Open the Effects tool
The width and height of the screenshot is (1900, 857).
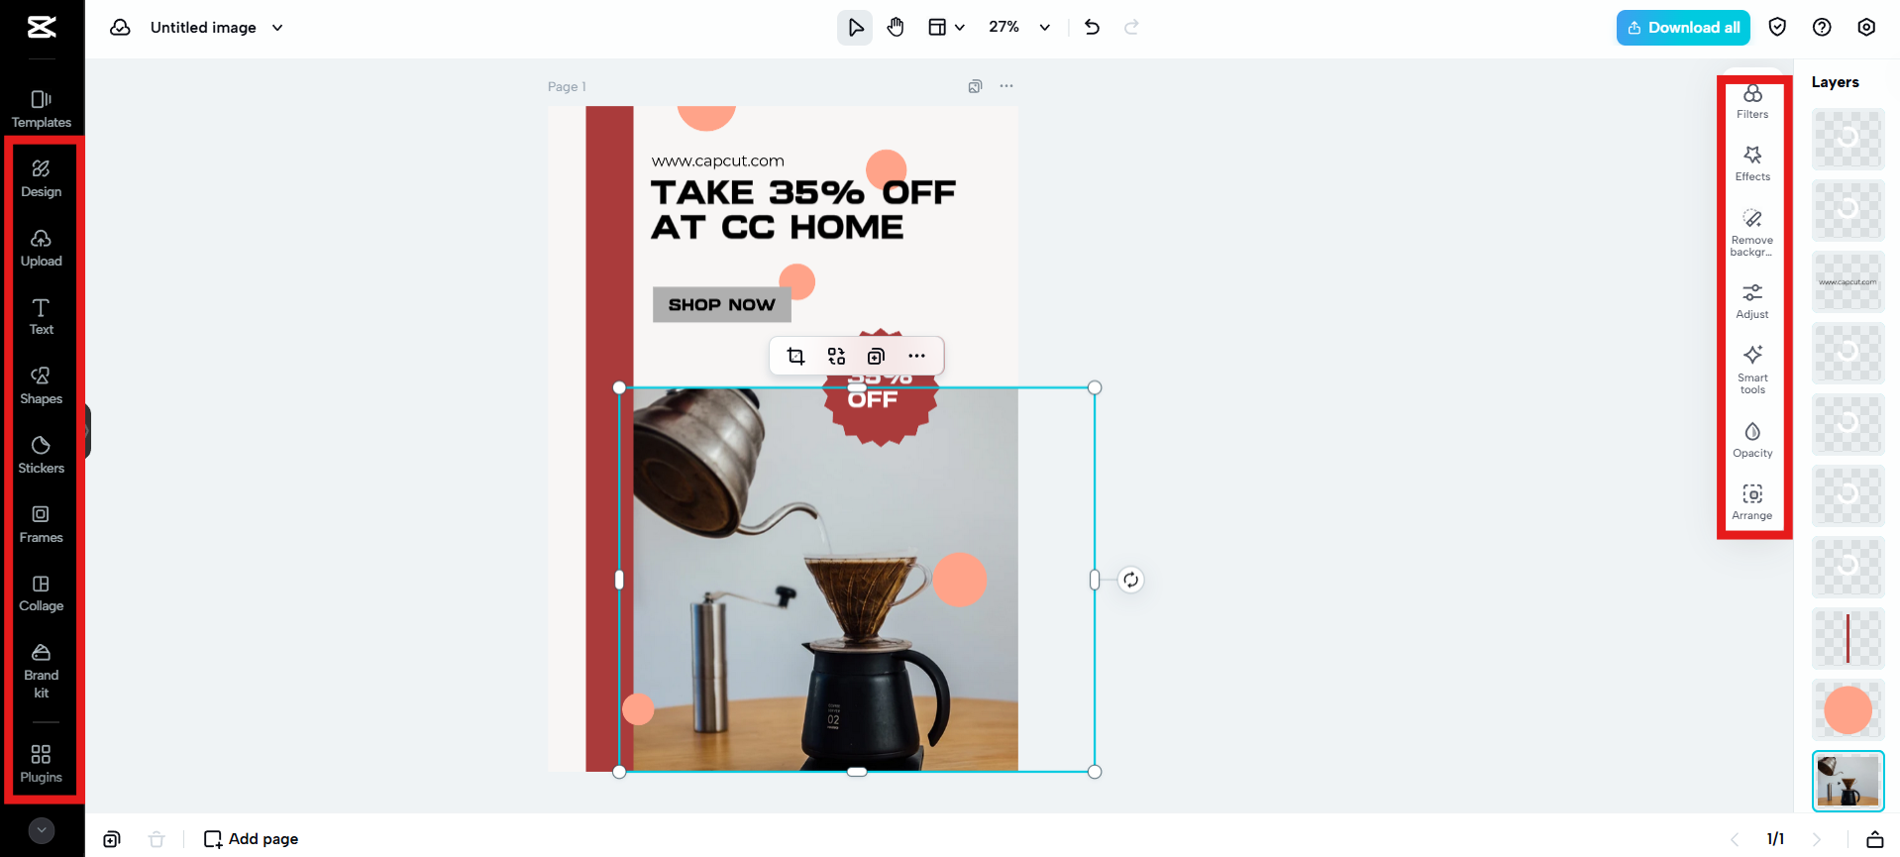click(1752, 164)
